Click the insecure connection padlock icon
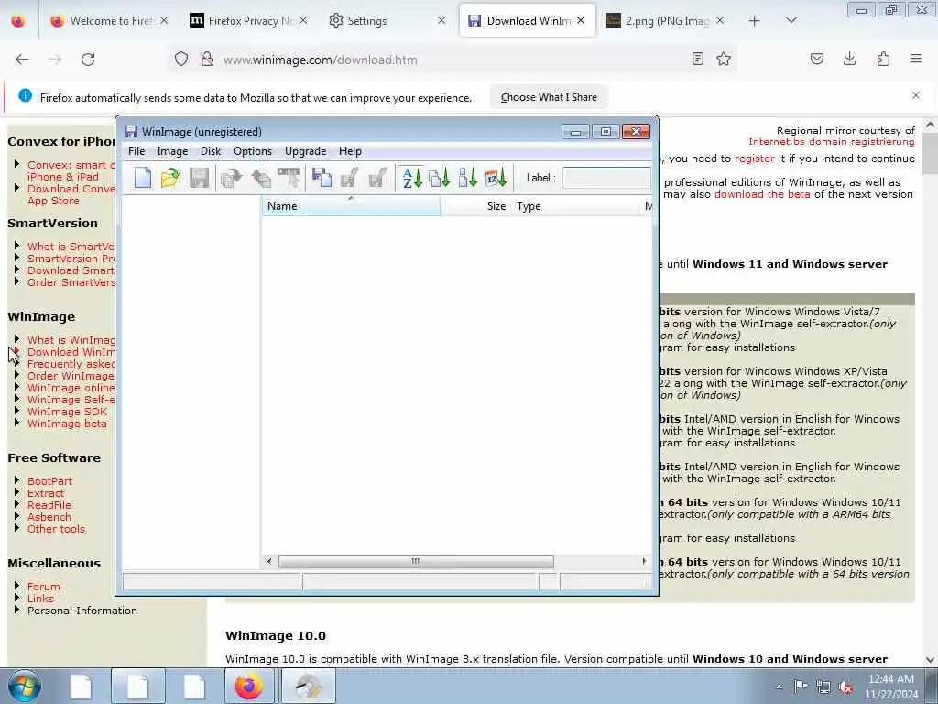 pyautogui.click(x=207, y=60)
